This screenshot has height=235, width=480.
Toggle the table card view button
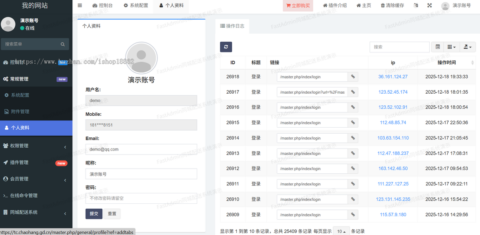pos(438,47)
